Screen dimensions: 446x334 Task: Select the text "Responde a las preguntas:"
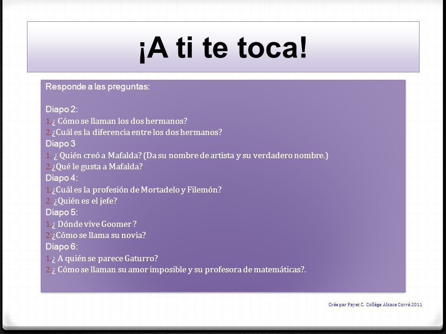(98, 87)
